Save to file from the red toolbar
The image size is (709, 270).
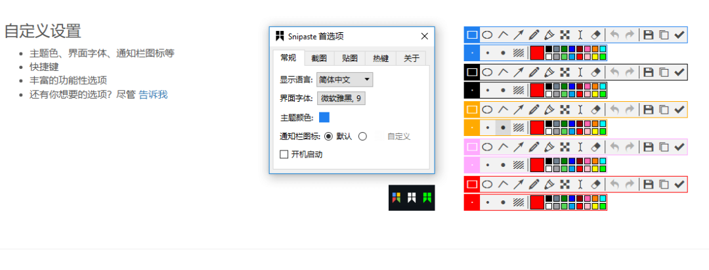pos(649,184)
